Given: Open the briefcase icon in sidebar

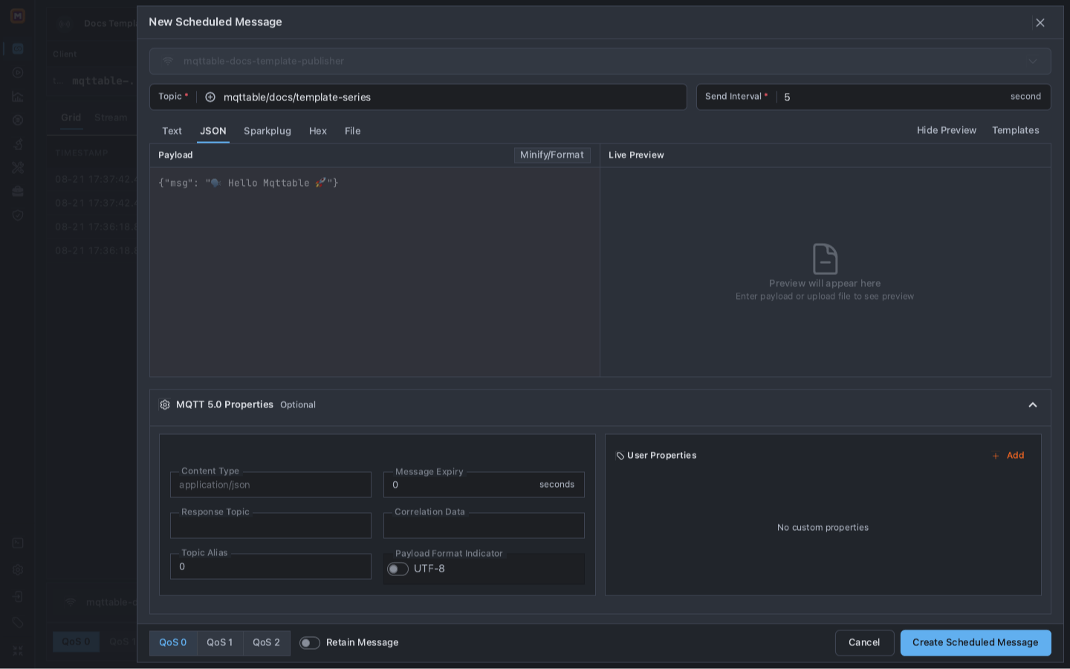Looking at the screenshot, I should point(18,192).
